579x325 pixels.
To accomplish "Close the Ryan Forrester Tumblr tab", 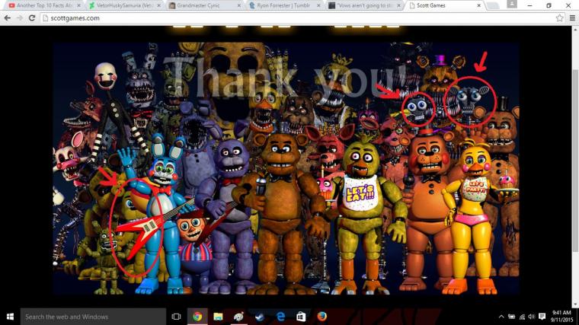I will (x=319, y=5).
